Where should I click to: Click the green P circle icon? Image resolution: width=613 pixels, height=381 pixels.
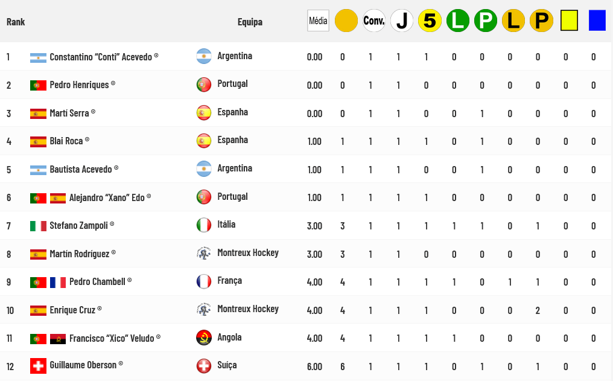[x=486, y=21]
